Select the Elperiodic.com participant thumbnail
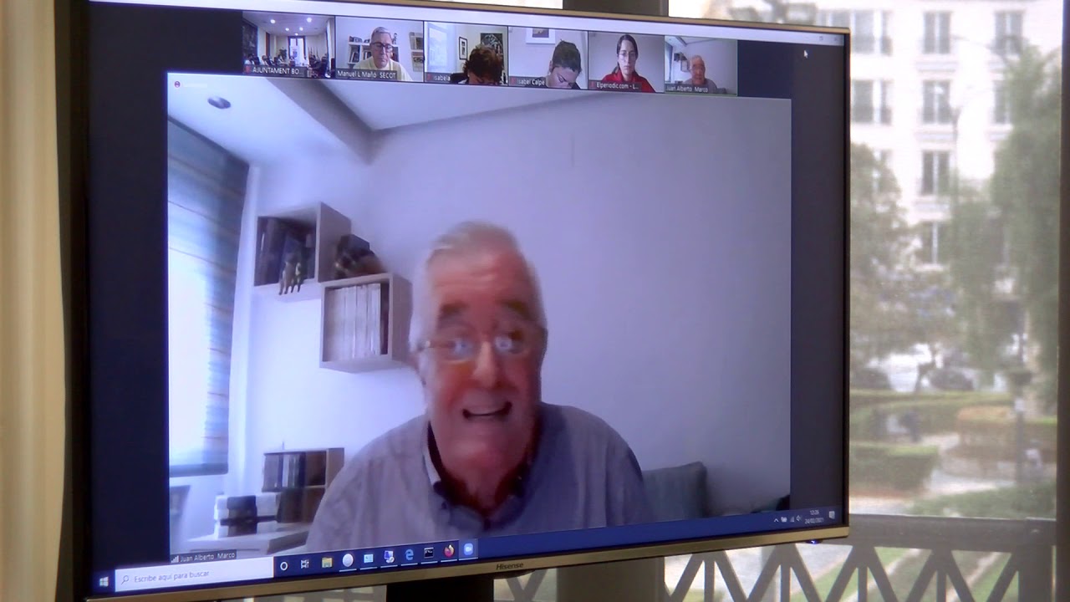Viewport: 1070px width, 602px height. (x=626, y=60)
